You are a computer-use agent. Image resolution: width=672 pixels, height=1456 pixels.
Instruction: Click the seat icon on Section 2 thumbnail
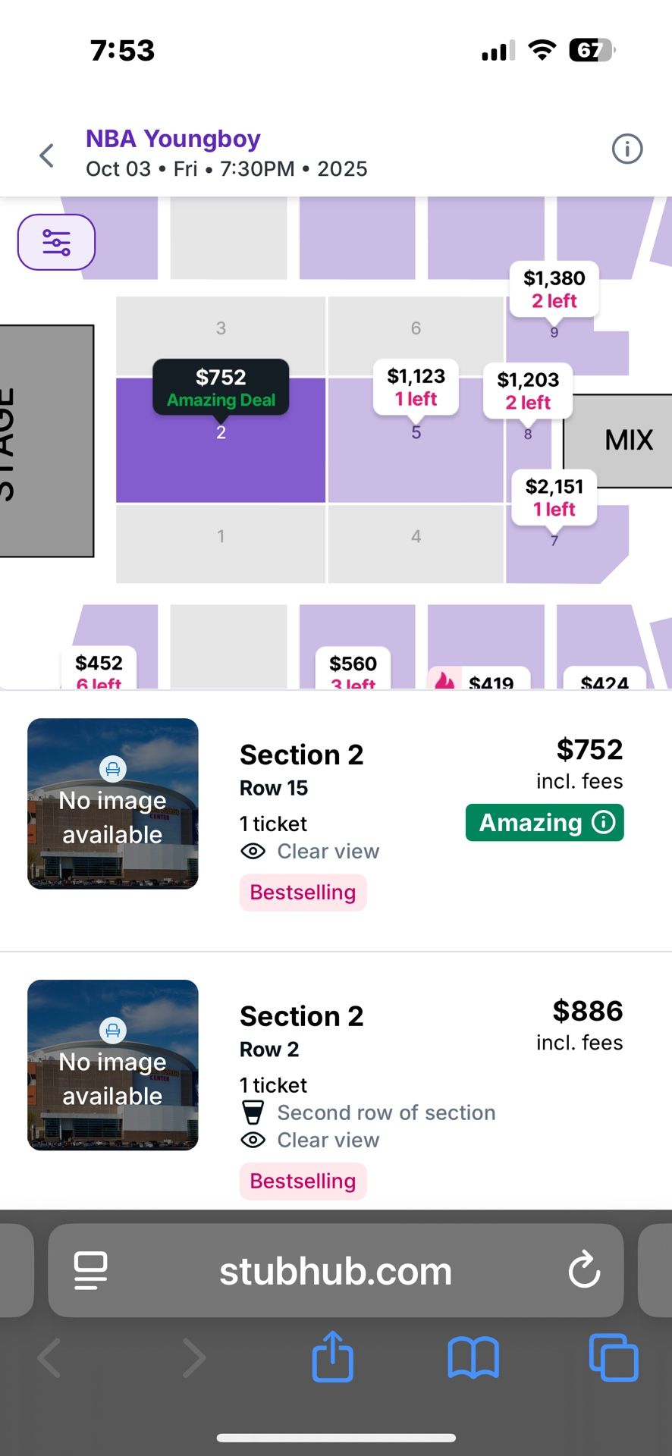(112, 768)
